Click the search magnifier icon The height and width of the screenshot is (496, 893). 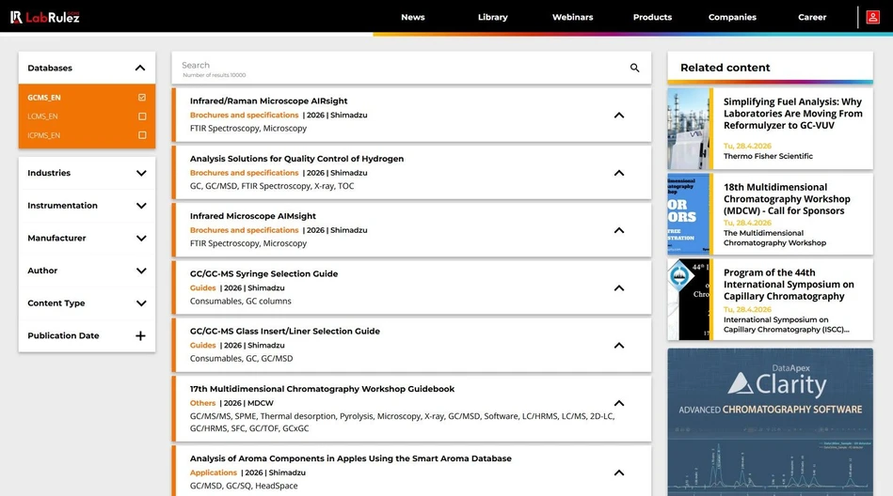click(634, 68)
